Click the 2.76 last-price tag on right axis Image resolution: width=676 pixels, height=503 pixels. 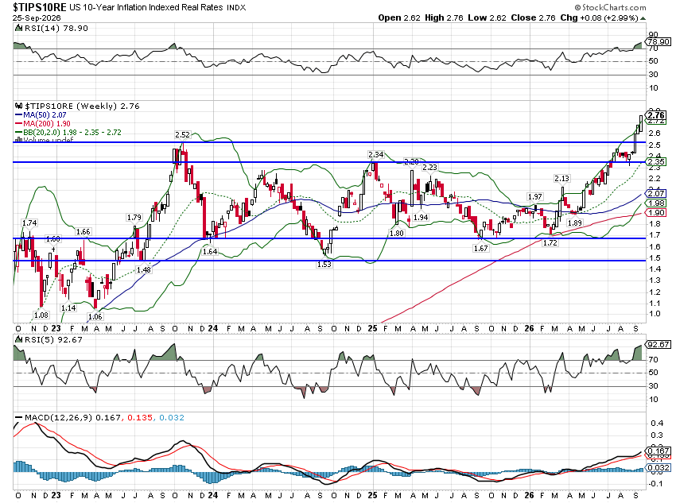pos(656,115)
